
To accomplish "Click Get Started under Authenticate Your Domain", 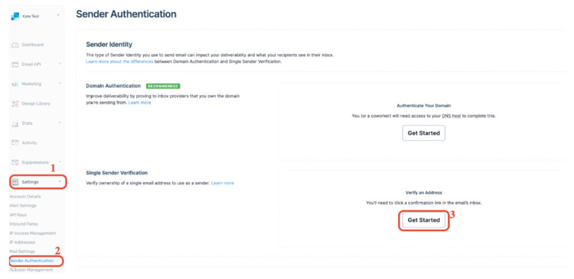I will pyautogui.click(x=423, y=133).
